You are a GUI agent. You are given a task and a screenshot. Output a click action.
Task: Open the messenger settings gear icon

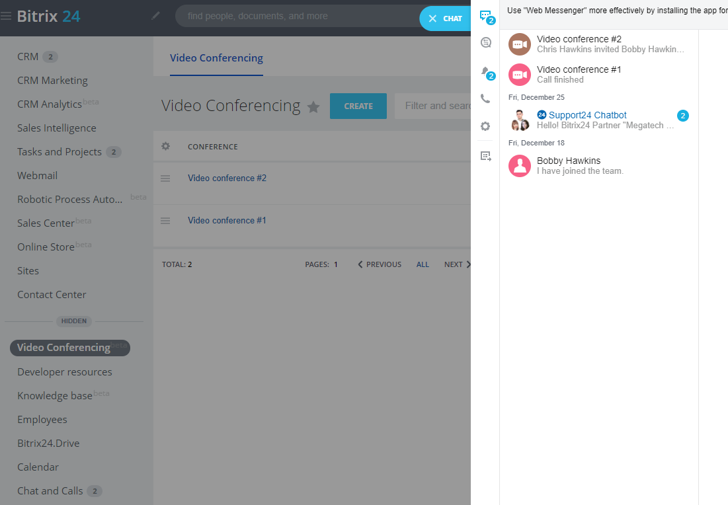pos(485,126)
